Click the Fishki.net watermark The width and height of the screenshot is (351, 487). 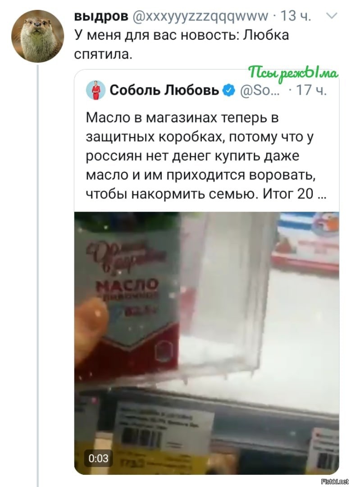[335, 482]
